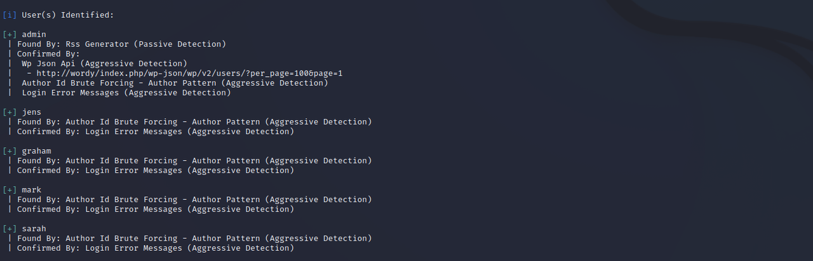The height and width of the screenshot is (261, 813).
Task: Click the [+] marker beside jens
Action: (x=10, y=112)
